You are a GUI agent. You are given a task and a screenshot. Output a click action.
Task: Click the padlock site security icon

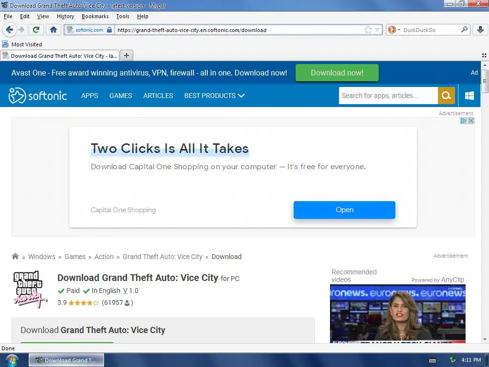[x=109, y=30]
